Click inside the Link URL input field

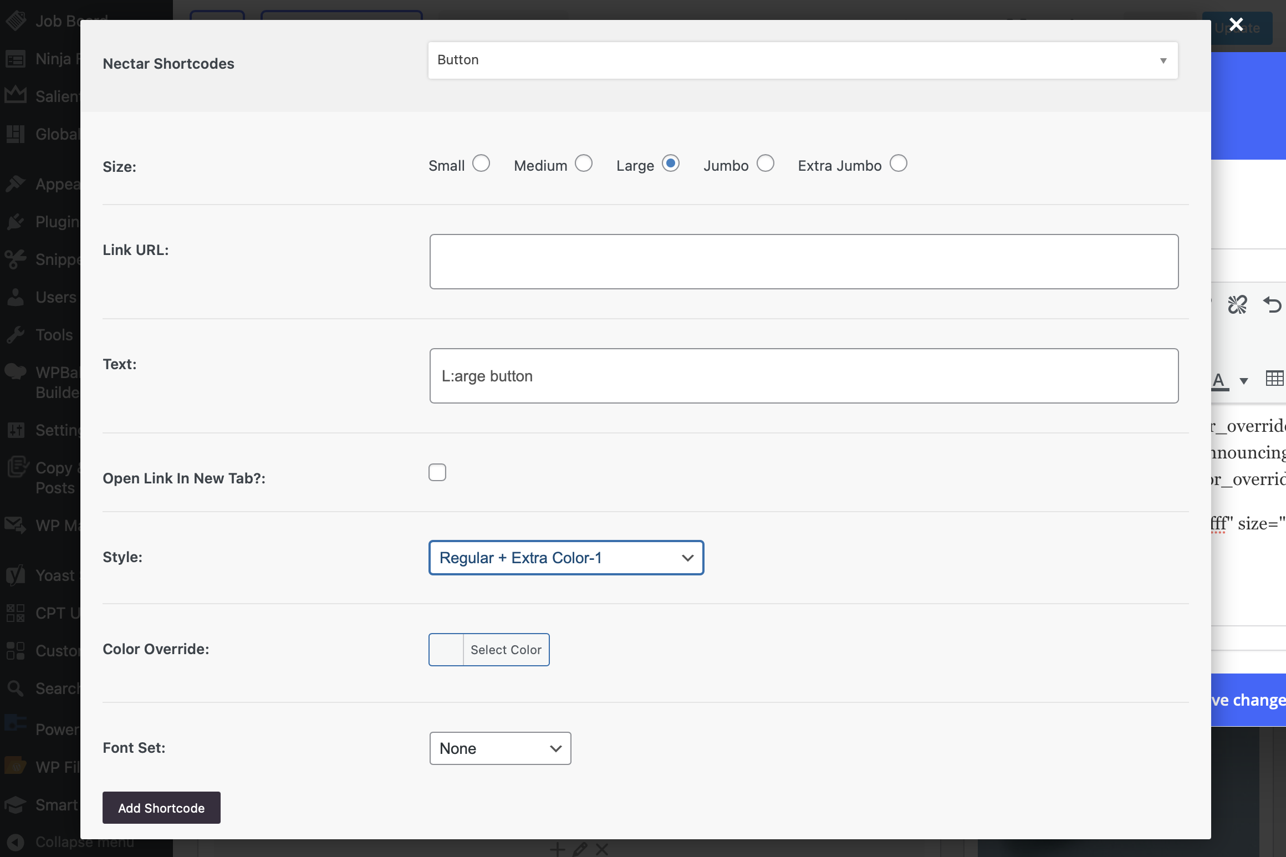[803, 261]
